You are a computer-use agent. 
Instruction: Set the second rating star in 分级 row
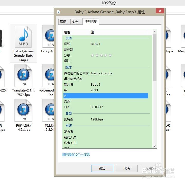pyautogui.click(x=97, y=55)
